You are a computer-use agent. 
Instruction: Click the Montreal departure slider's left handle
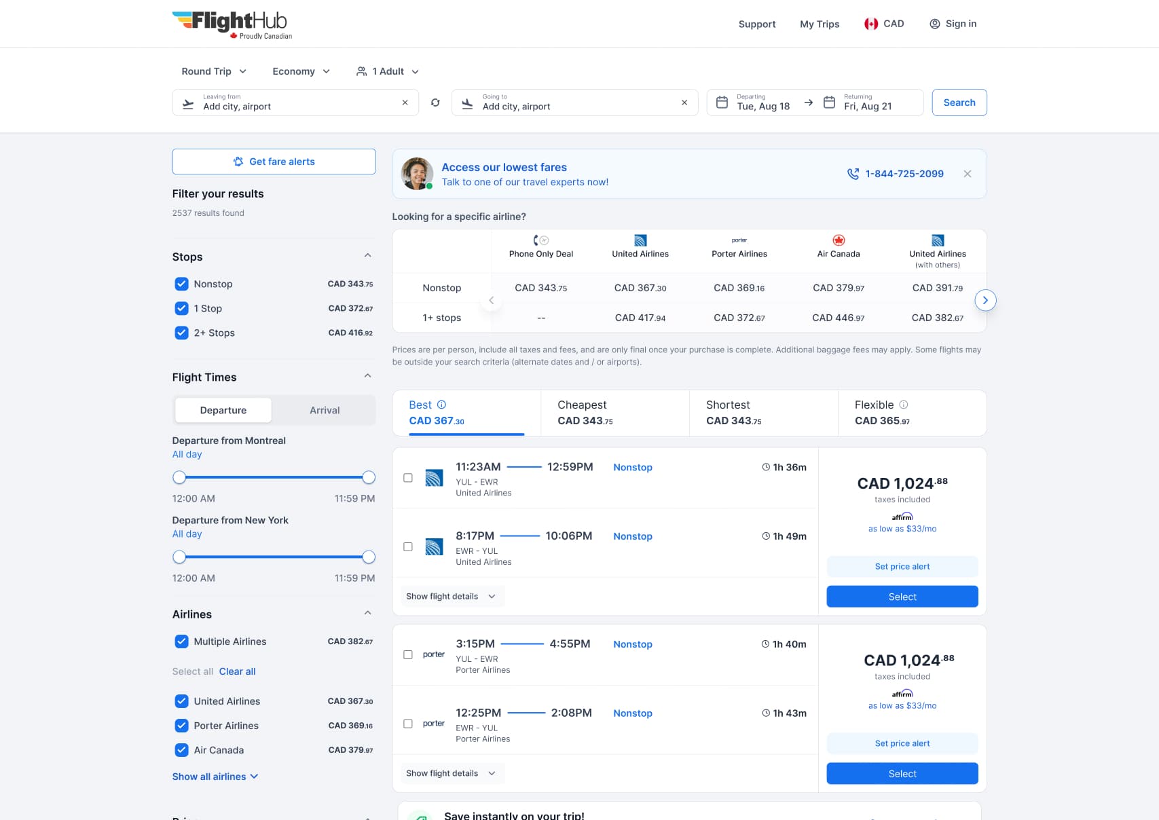[x=179, y=477]
